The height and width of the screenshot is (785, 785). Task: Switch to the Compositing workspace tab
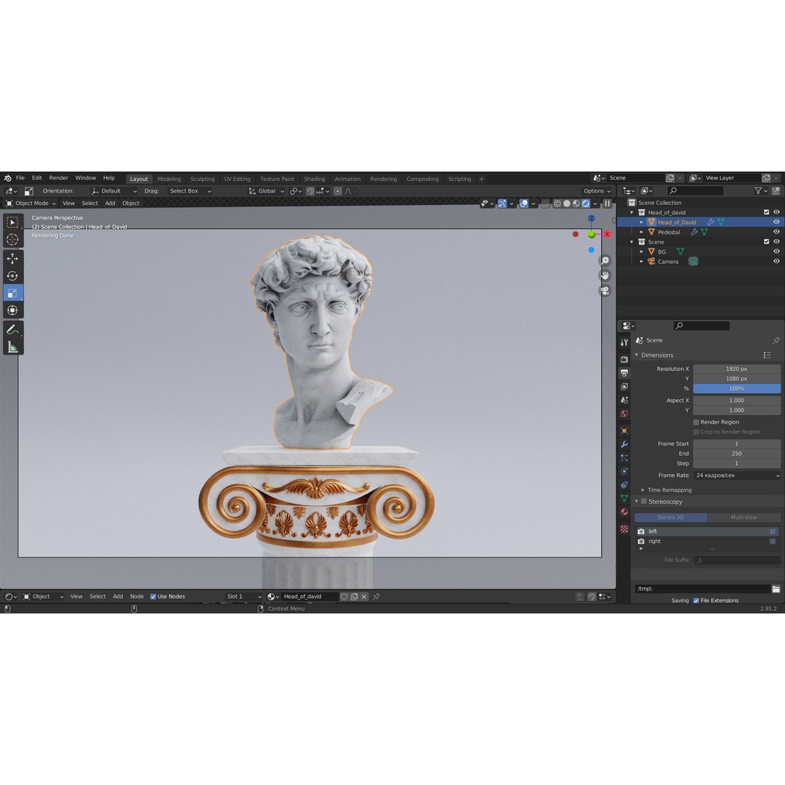[422, 180]
